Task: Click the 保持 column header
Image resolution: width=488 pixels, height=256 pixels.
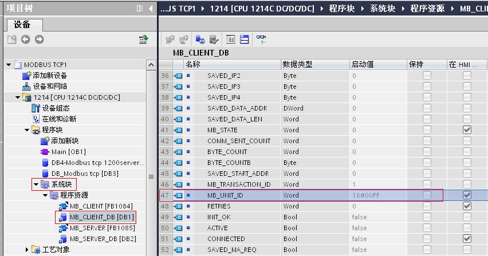Action: point(427,64)
